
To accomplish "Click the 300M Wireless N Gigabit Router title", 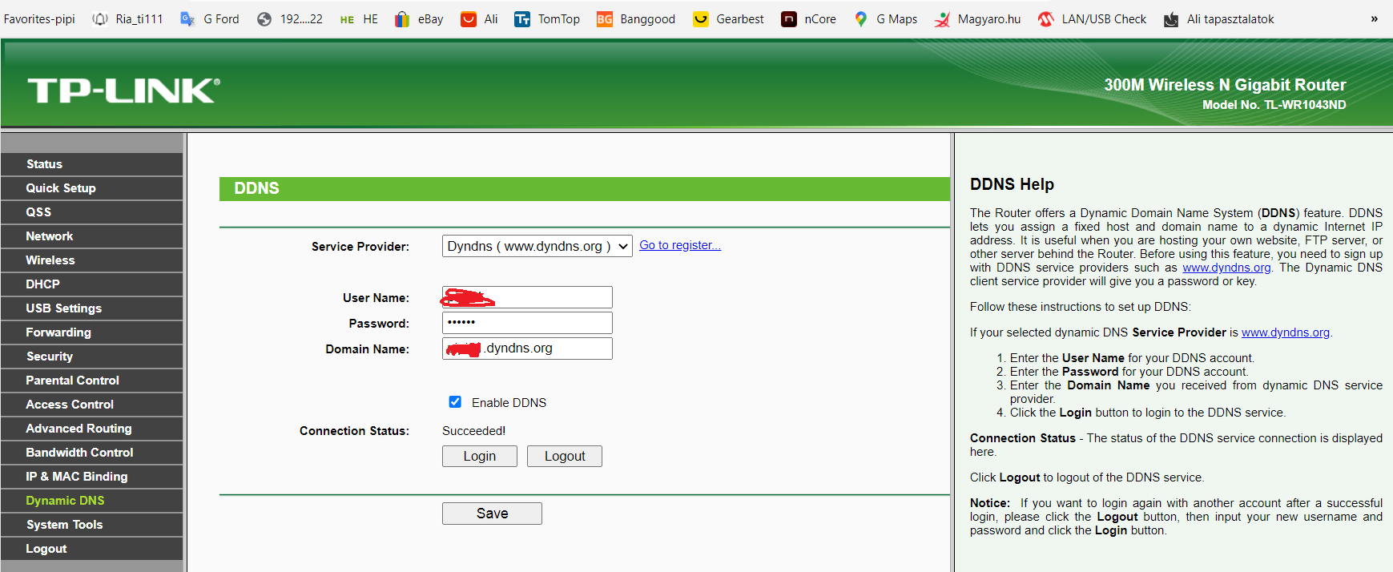I will point(1225,85).
